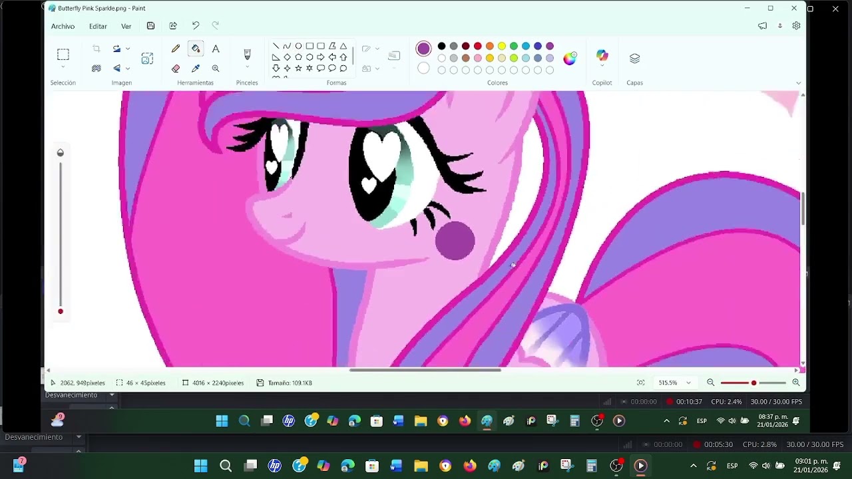Screen dimensions: 852x479
Task: Select the Fill bucket tool
Action: pyautogui.click(x=196, y=49)
